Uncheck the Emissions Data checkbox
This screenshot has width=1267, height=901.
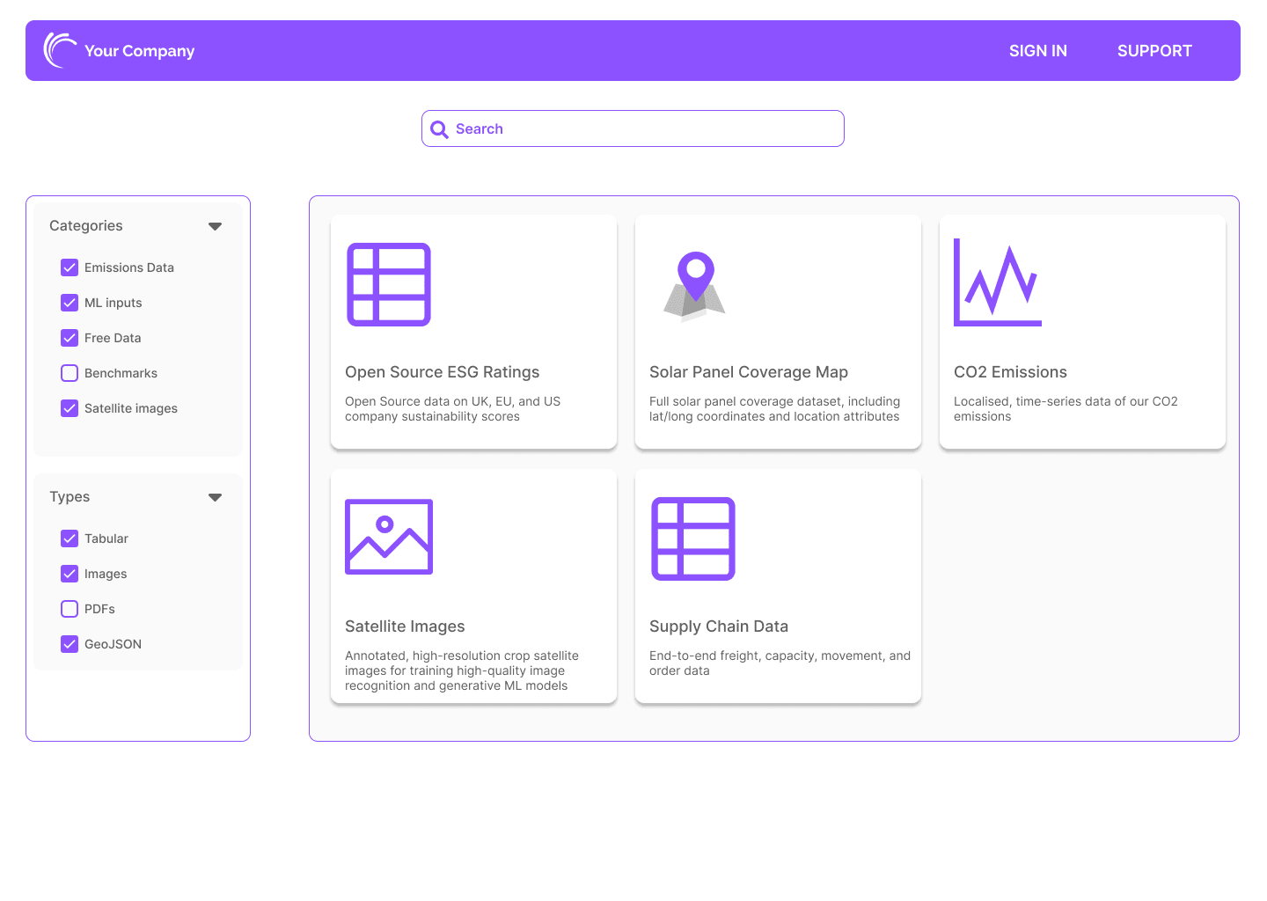pos(70,267)
